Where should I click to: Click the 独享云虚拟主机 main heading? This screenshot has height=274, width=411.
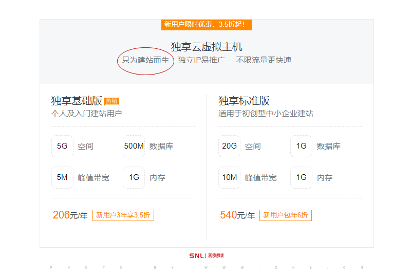coord(206,47)
